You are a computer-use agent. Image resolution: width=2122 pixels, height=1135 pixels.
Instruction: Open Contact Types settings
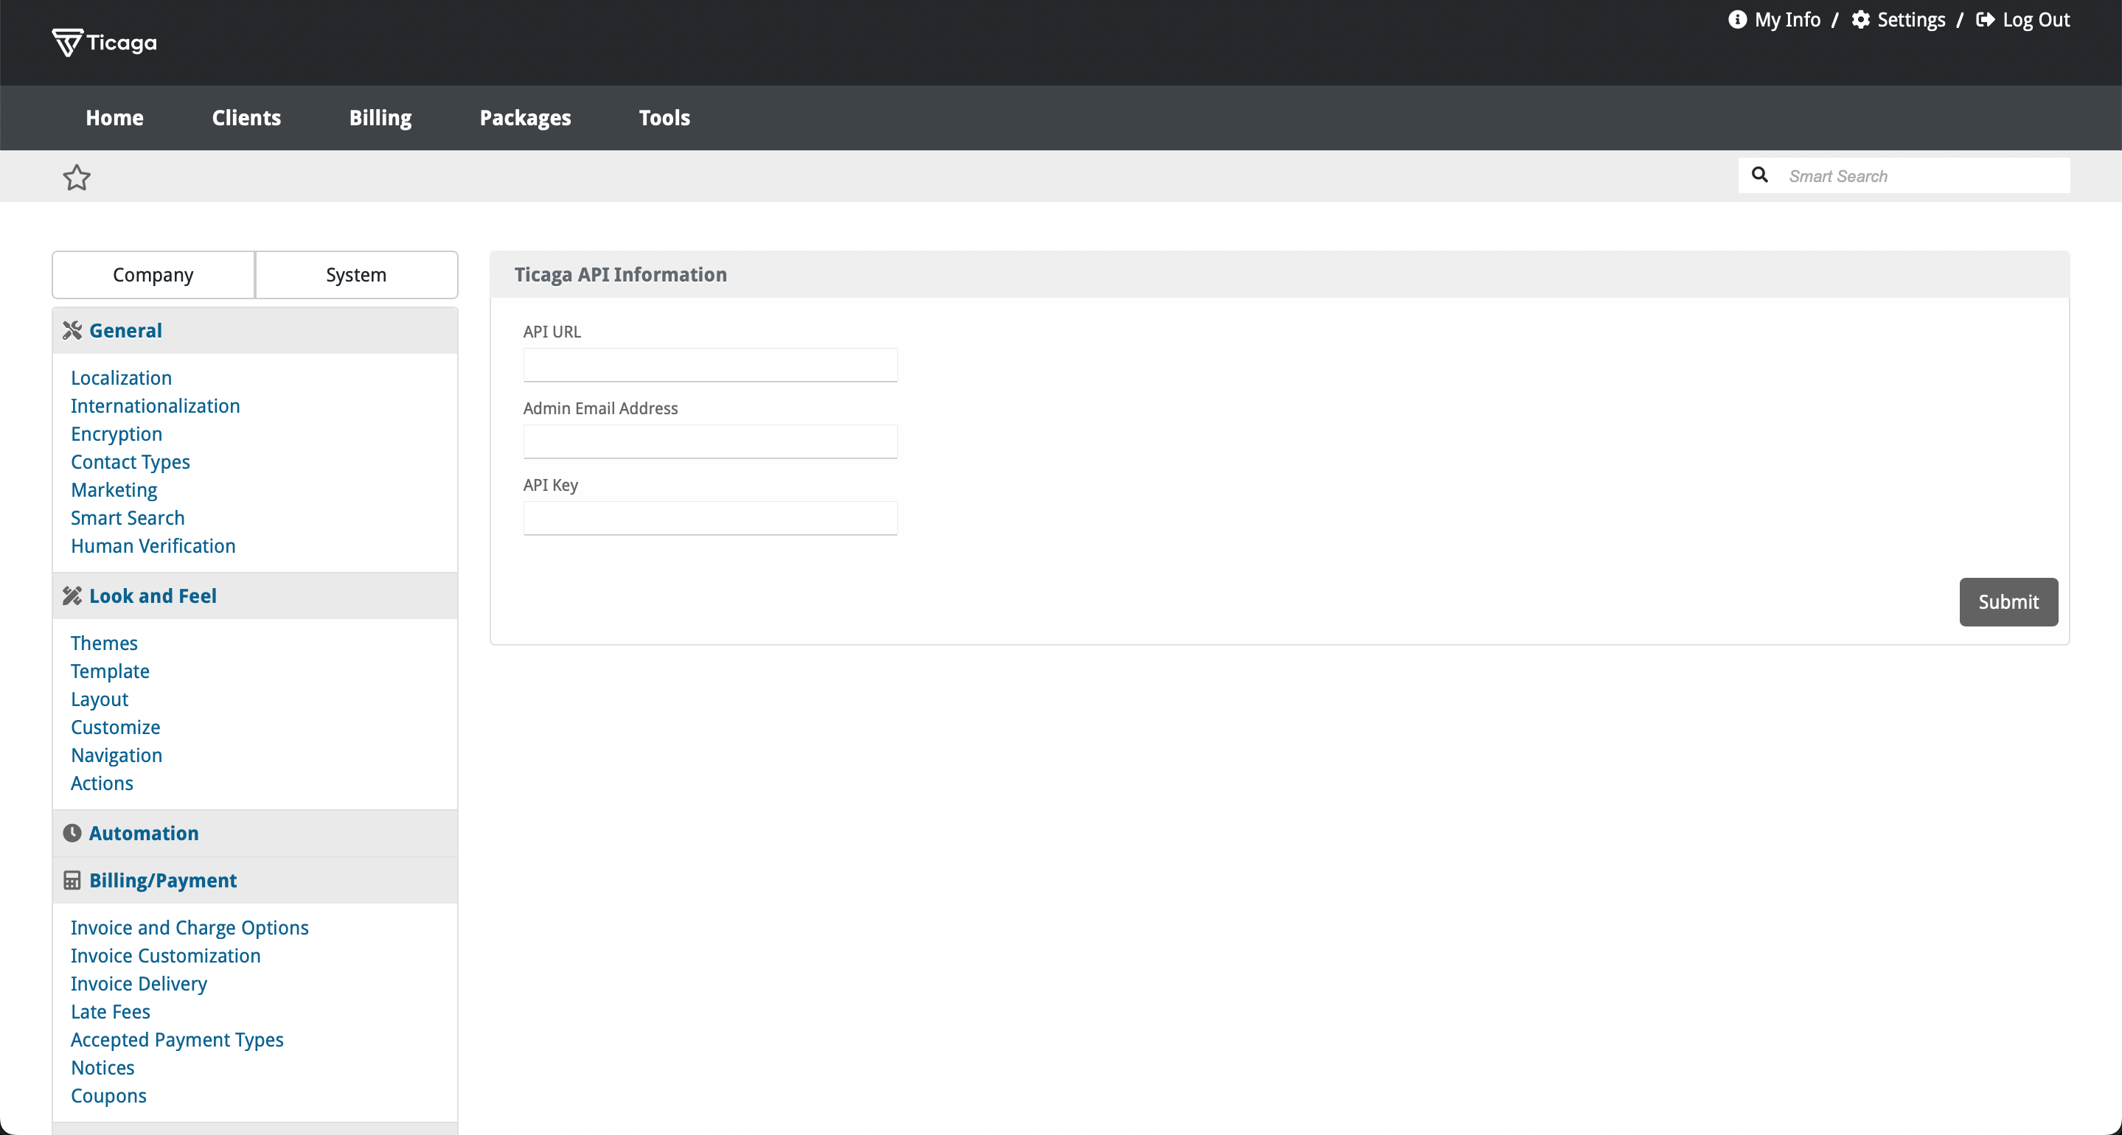131,462
